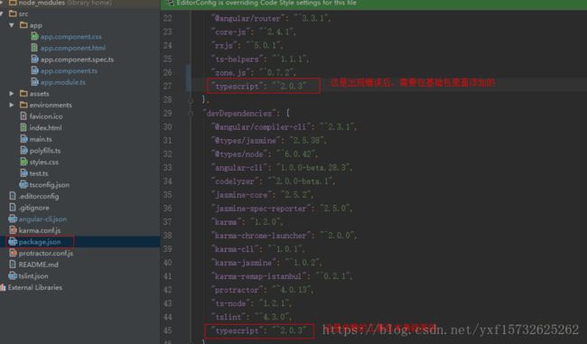The width and height of the screenshot is (587, 344).
Task: Click test.ts file icon
Action: [23, 173]
